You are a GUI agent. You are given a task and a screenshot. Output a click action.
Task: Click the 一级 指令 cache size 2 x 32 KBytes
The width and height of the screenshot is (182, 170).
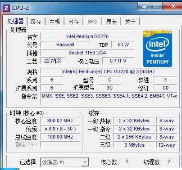(x=134, y=129)
